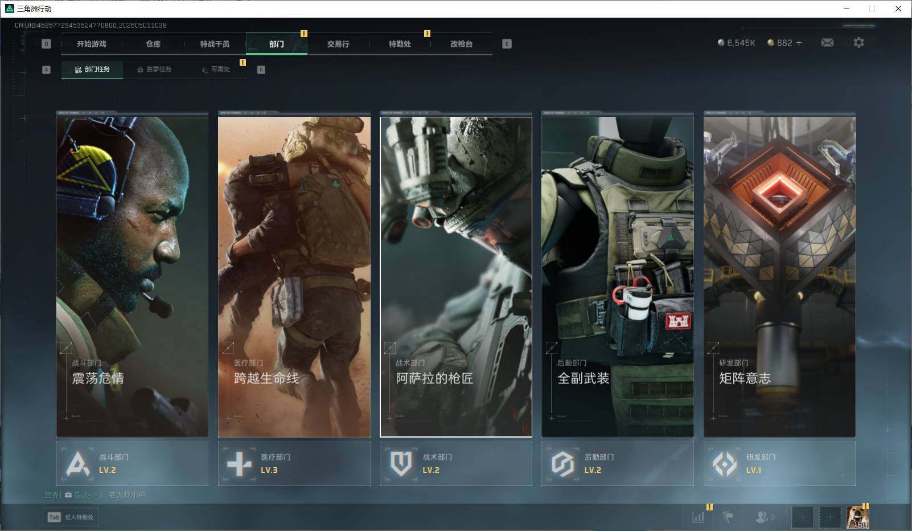Select the 震荡危情 mission card

[132, 276]
